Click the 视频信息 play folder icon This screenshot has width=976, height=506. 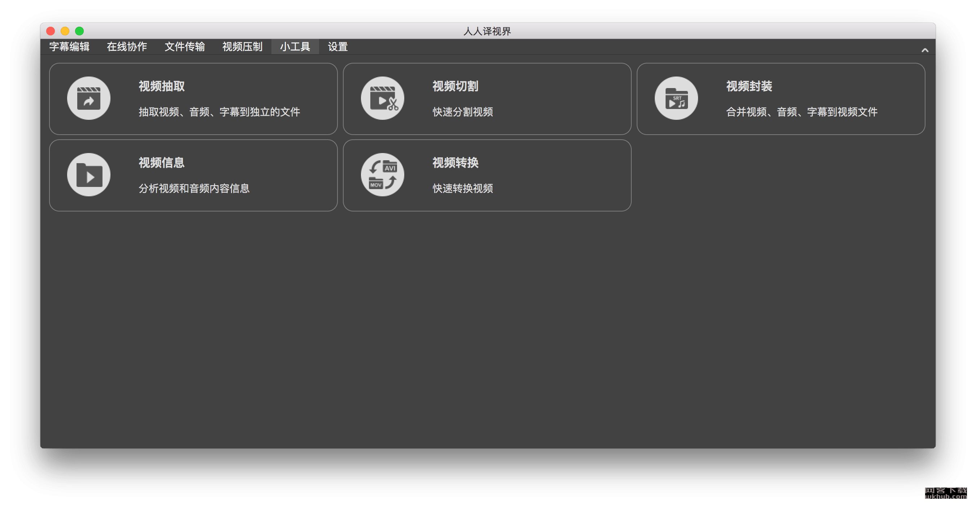[89, 175]
